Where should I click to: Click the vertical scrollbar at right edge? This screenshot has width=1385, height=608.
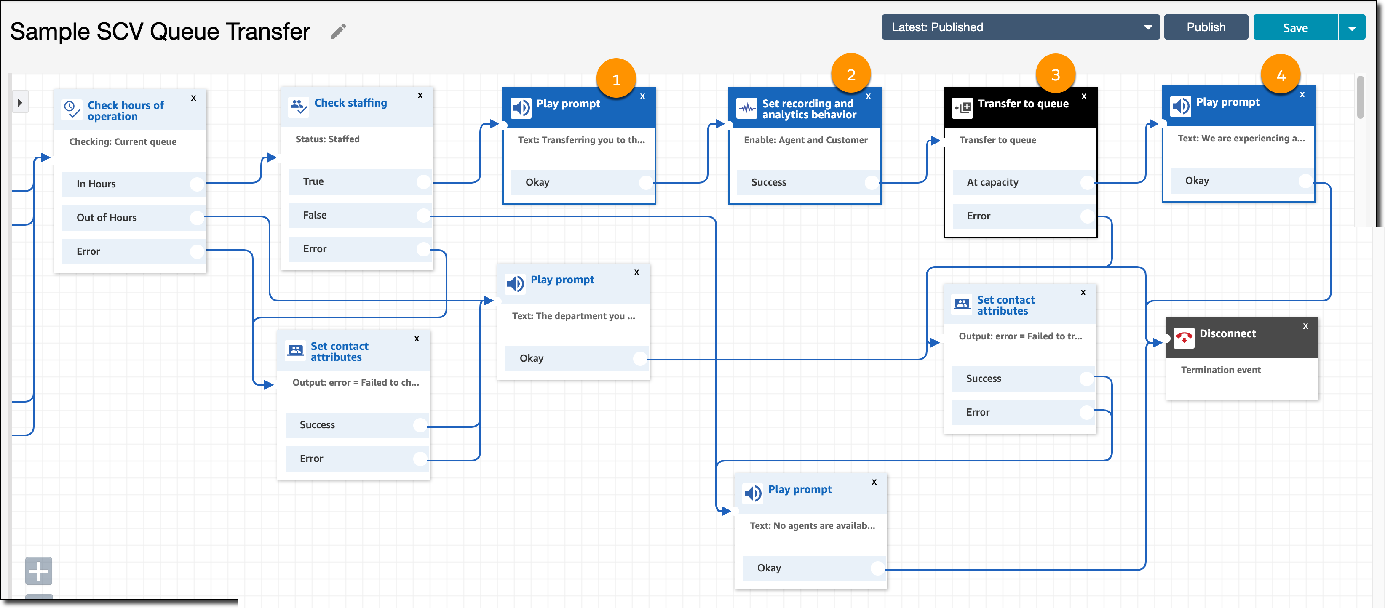[x=1360, y=97]
